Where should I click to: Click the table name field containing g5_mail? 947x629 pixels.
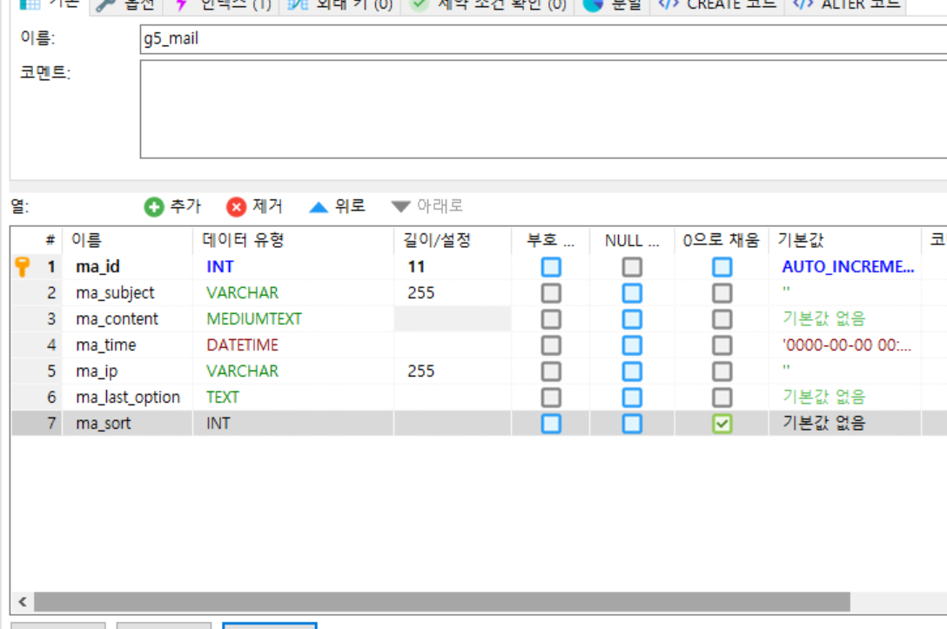[x=540, y=39]
